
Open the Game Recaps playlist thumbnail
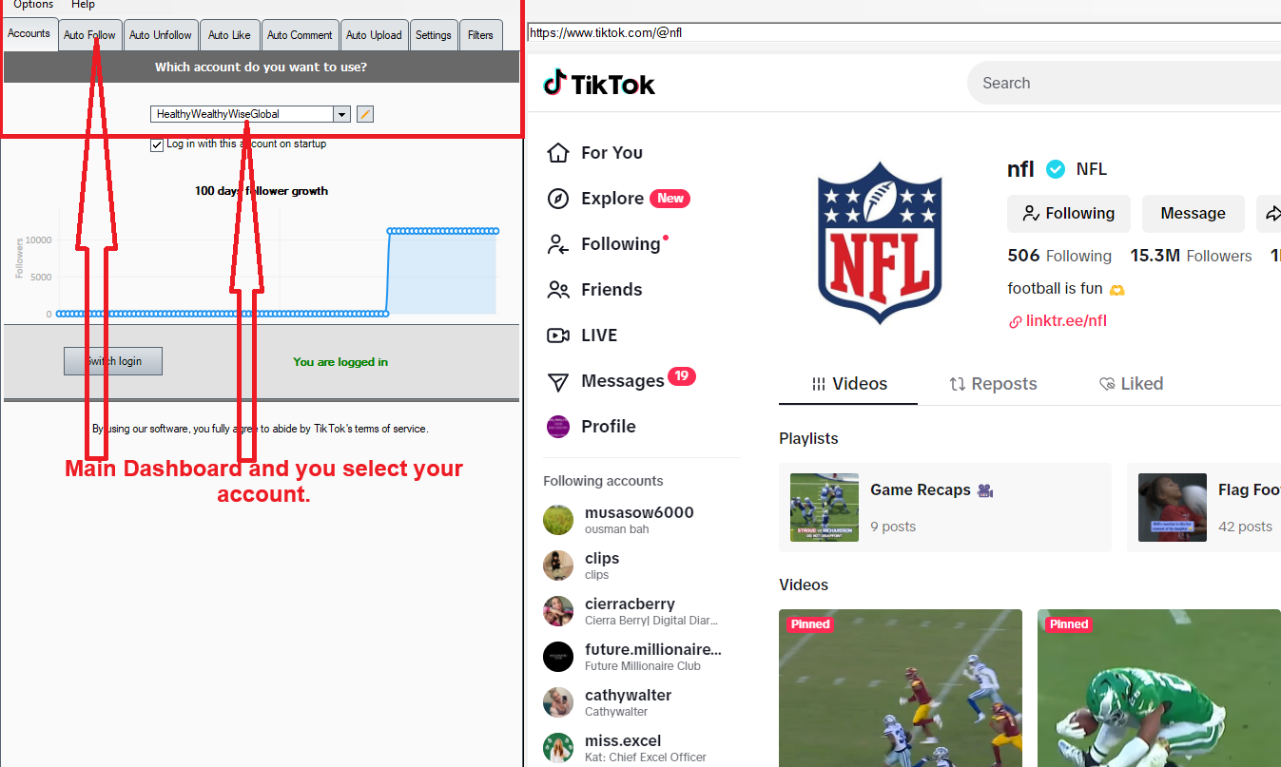coord(825,508)
